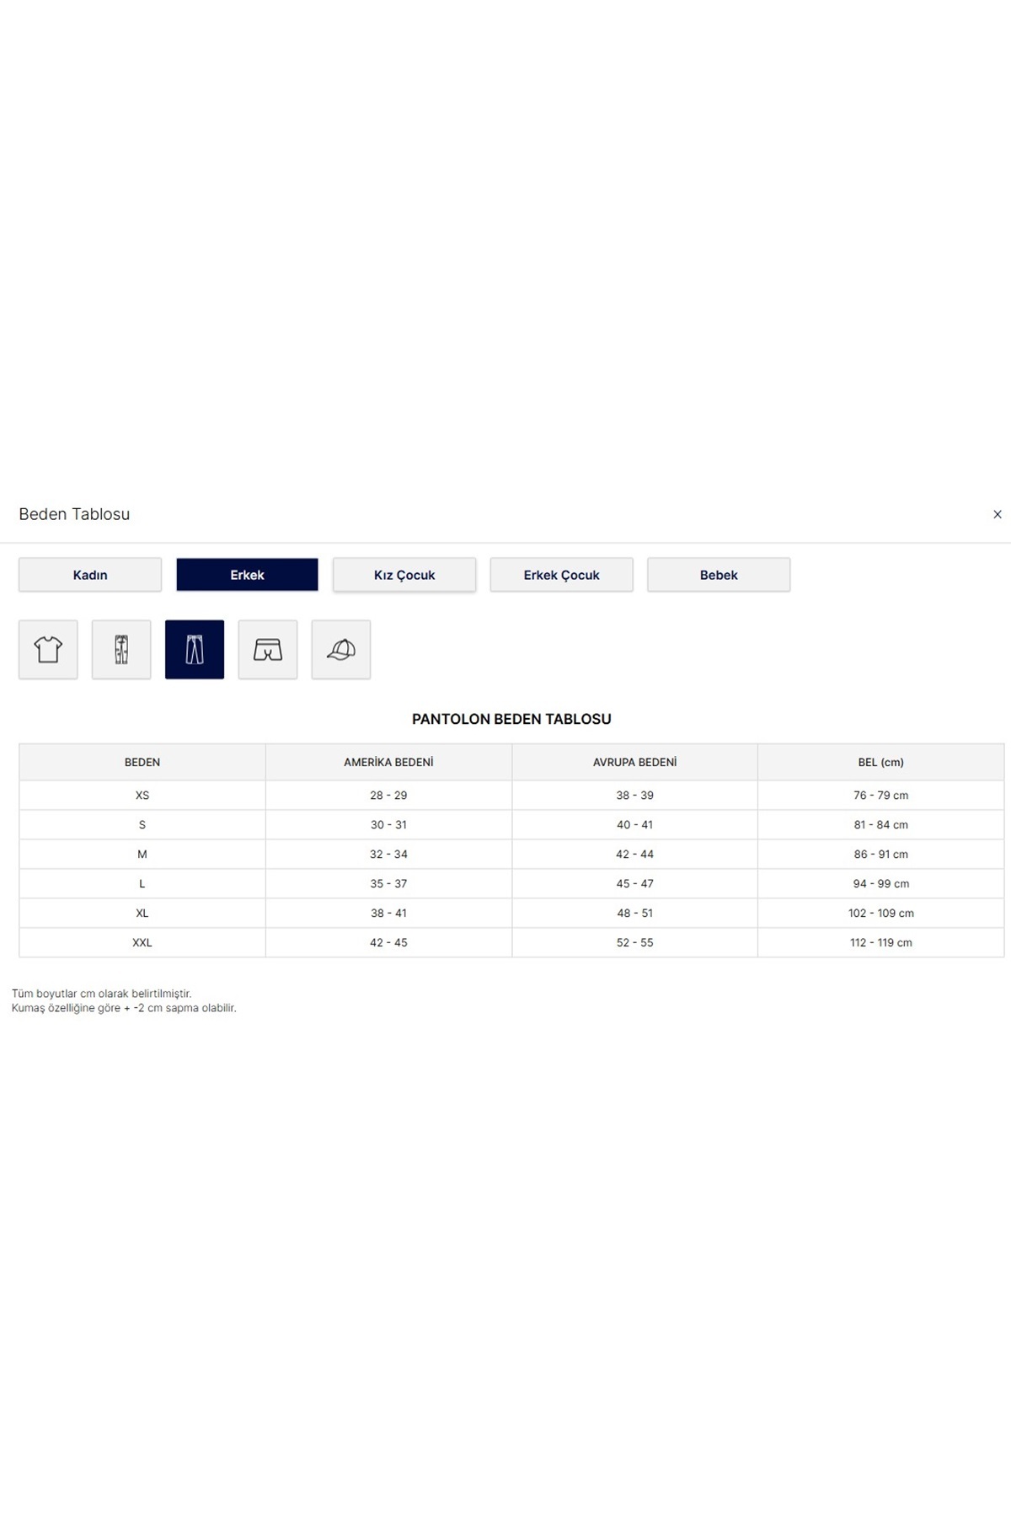Click the BEL (cm) column header

880,762
